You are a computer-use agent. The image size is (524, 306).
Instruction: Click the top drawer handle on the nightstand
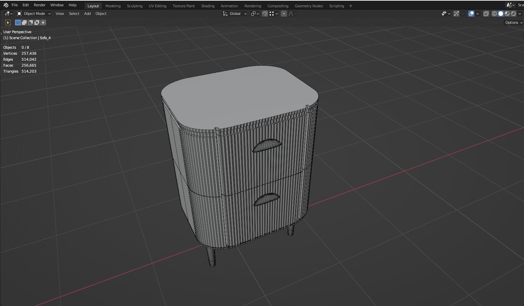[267, 146]
